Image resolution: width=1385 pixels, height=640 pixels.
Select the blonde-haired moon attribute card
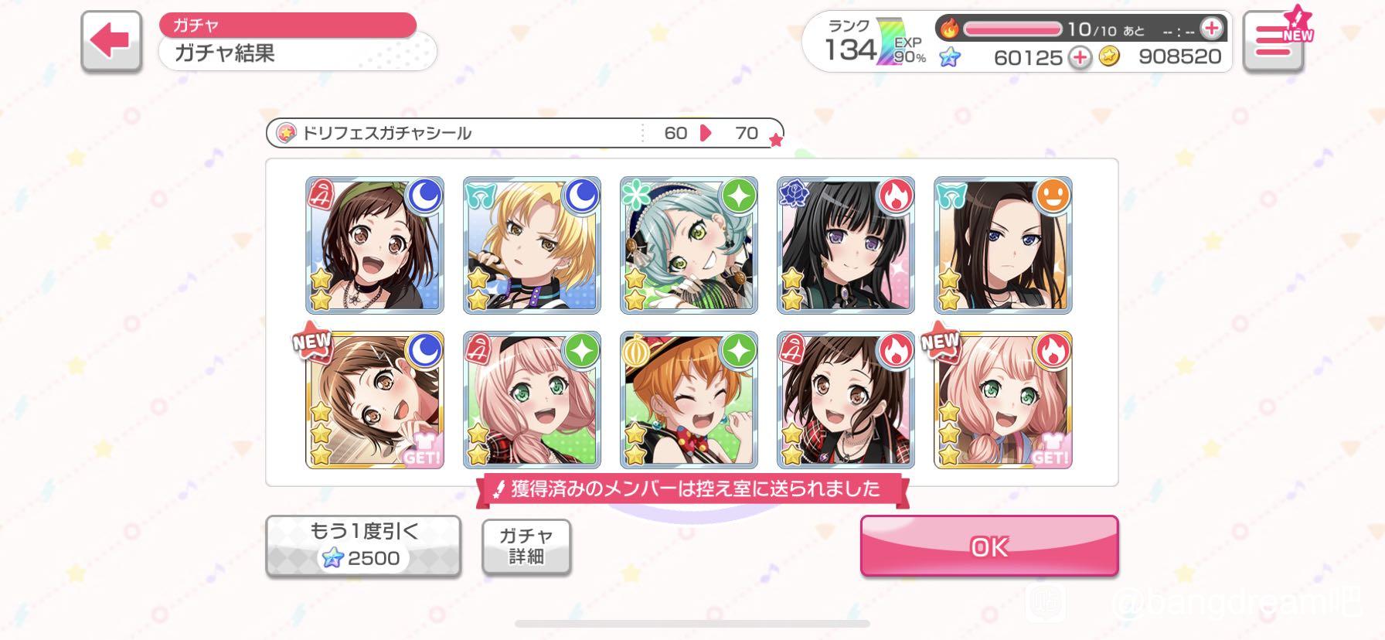click(532, 245)
